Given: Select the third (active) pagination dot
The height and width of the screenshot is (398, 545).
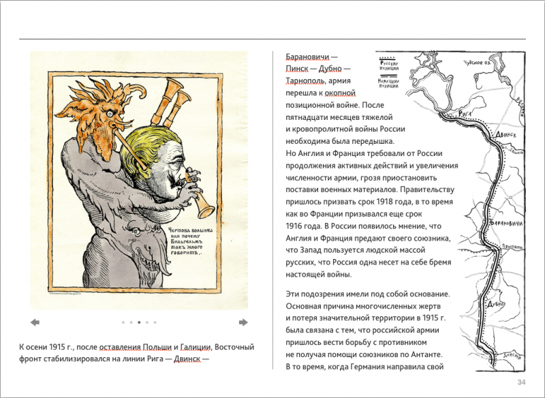Looking at the screenshot, I should tap(139, 322).
